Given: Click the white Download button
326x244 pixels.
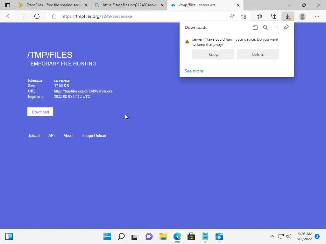Looking at the screenshot, I should (x=40, y=112).
